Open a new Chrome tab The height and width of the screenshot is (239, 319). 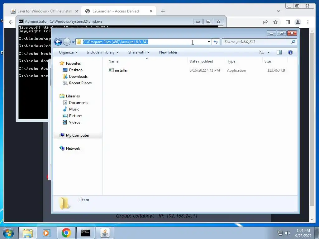163,11
